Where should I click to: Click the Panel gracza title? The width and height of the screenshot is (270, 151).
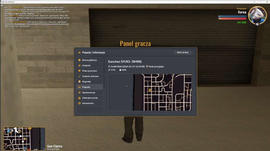point(135,44)
